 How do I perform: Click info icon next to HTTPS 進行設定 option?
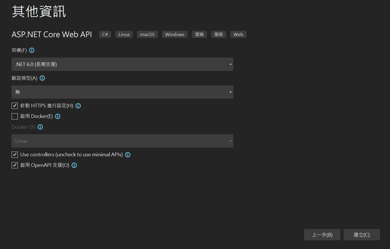click(x=78, y=106)
